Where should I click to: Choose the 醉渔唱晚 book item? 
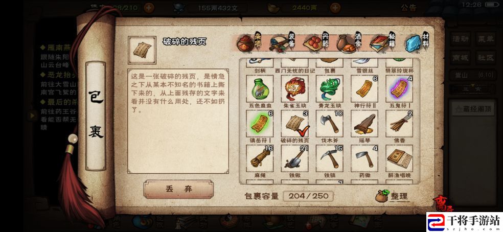tap(399, 158)
